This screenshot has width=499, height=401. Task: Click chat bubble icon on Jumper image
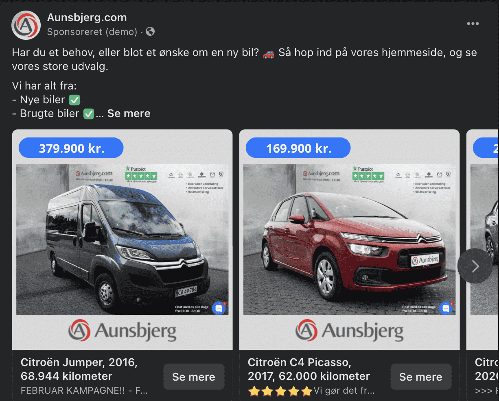click(219, 308)
